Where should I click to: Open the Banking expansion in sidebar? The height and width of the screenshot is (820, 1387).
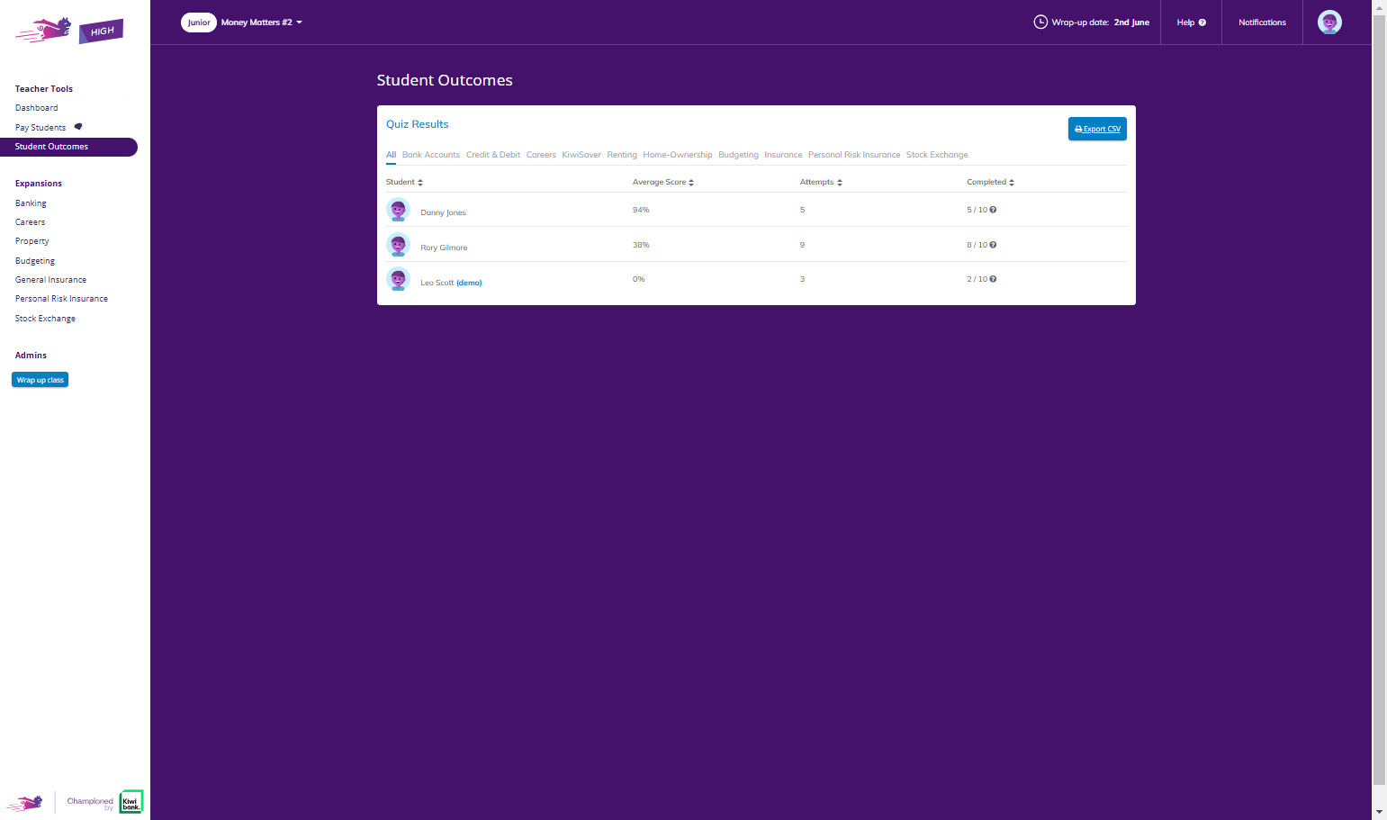point(31,203)
